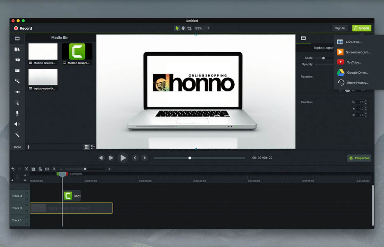Open Cursor Effects in the sidebar
The image size is (384, 247).
point(17,103)
